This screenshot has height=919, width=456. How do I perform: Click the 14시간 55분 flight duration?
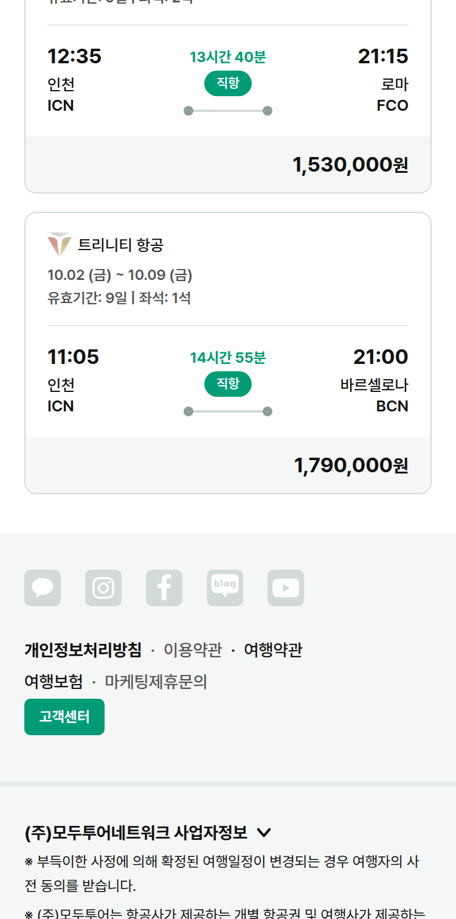[228, 358]
